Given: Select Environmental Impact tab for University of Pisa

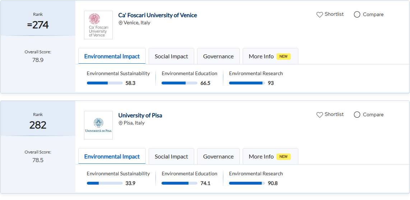Looking at the screenshot, I should point(112,157).
